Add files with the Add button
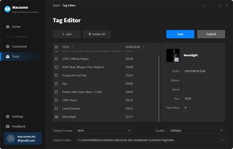The image size is (233, 149). click(67, 34)
